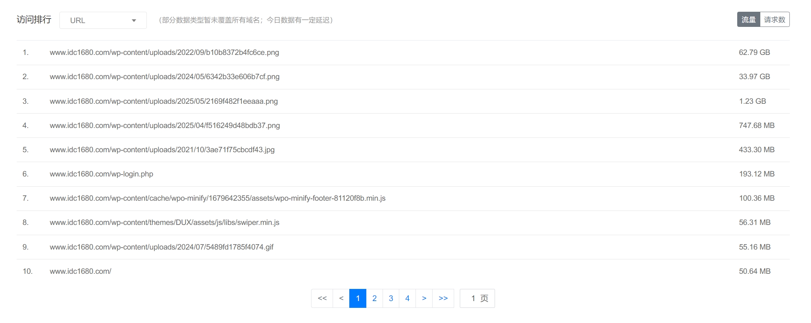Screen dimensions: 811x323
Task: Jump to last page with >> button
Action: coord(443,298)
